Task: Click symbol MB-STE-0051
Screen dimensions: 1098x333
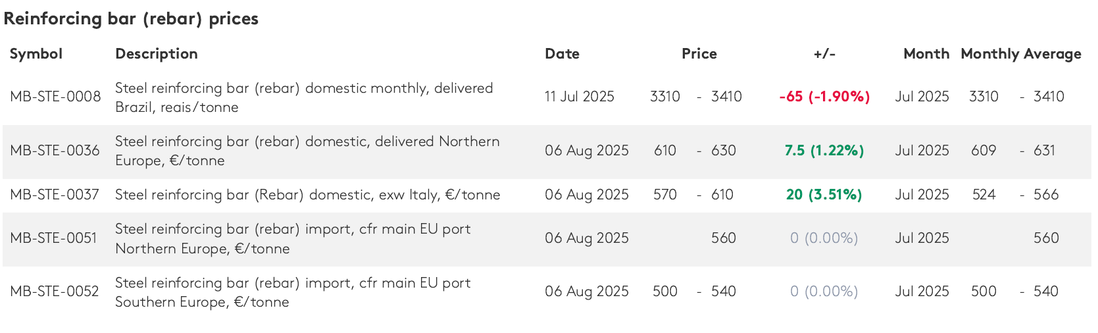Action: pyautogui.click(x=53, y=238)
